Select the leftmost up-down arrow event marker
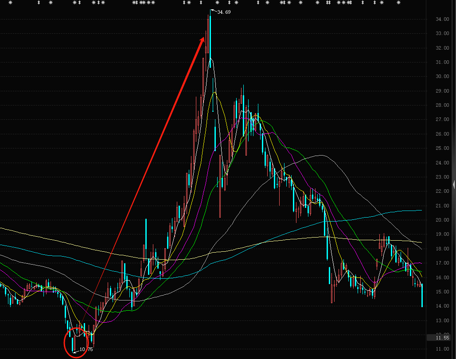The height and width of the screenshot is (359, 456). [x=39, y=3]
